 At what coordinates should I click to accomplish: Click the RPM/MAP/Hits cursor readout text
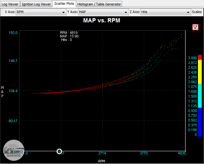[69, 36]
